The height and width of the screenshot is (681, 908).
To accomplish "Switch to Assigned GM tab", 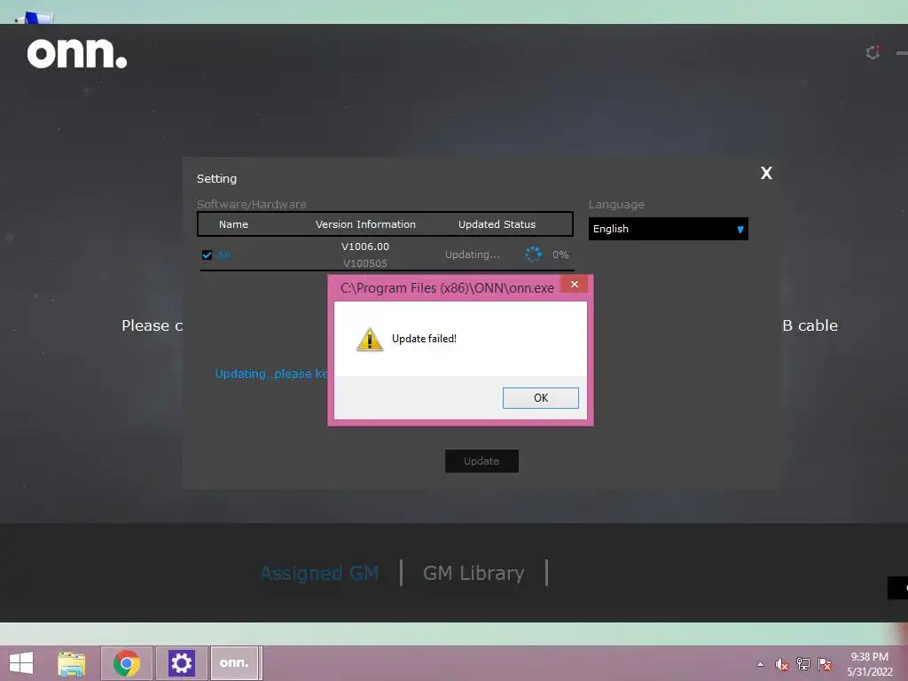I will (319, 573).
